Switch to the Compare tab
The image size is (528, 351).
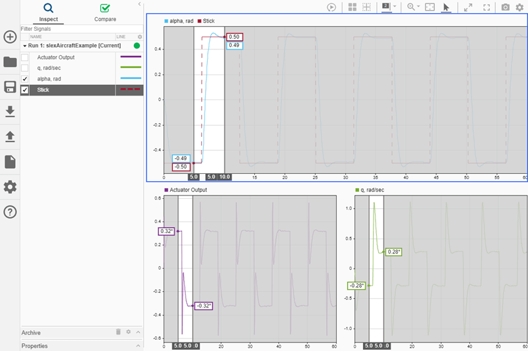coord(105,12)
